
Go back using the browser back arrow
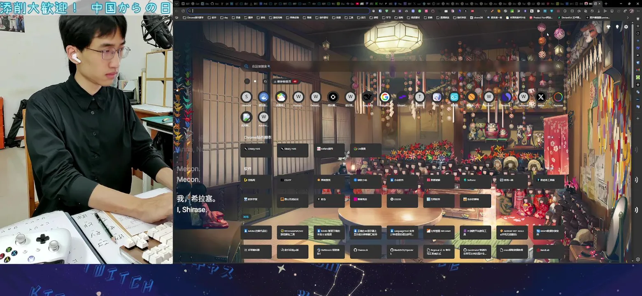(x=177, y=11)
